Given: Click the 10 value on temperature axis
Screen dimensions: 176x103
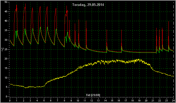Looking at the screenshot, I should point(6,78).
